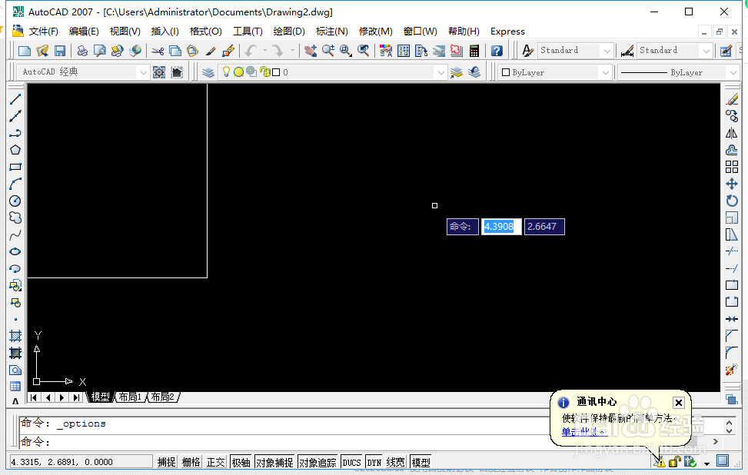The height and width of the screenshot is (475, 748).
Task: Click the Move tool
Action: 732,184
